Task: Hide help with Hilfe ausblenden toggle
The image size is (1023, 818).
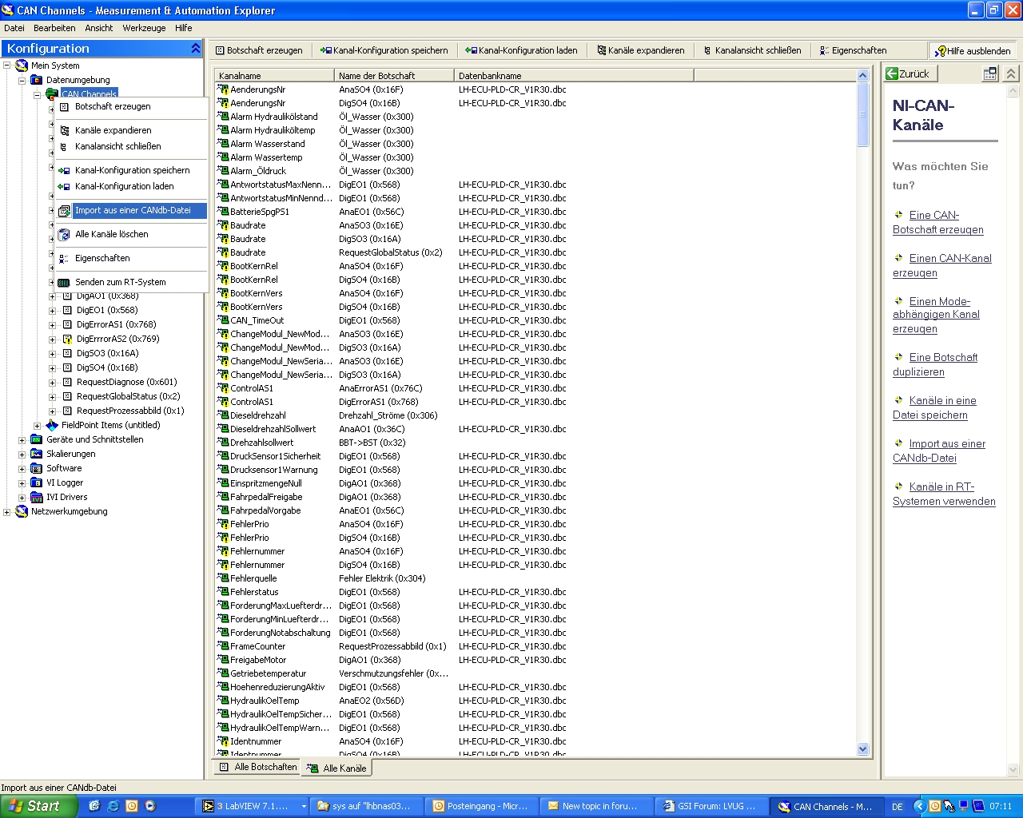Action: [972, 50]
